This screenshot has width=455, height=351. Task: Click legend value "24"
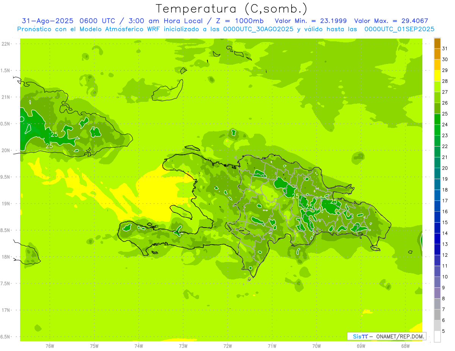click(x=445, y=125)
